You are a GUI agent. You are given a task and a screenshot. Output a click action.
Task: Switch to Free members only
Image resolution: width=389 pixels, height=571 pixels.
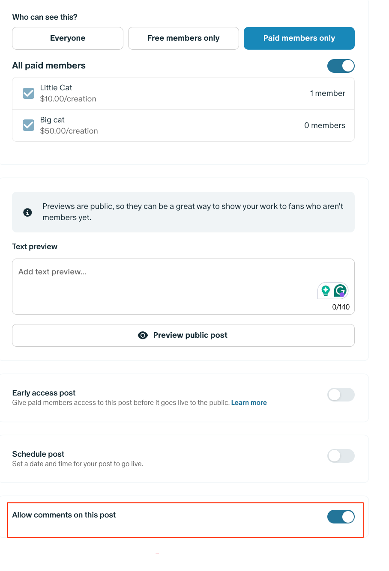click(x=183, y=38)
